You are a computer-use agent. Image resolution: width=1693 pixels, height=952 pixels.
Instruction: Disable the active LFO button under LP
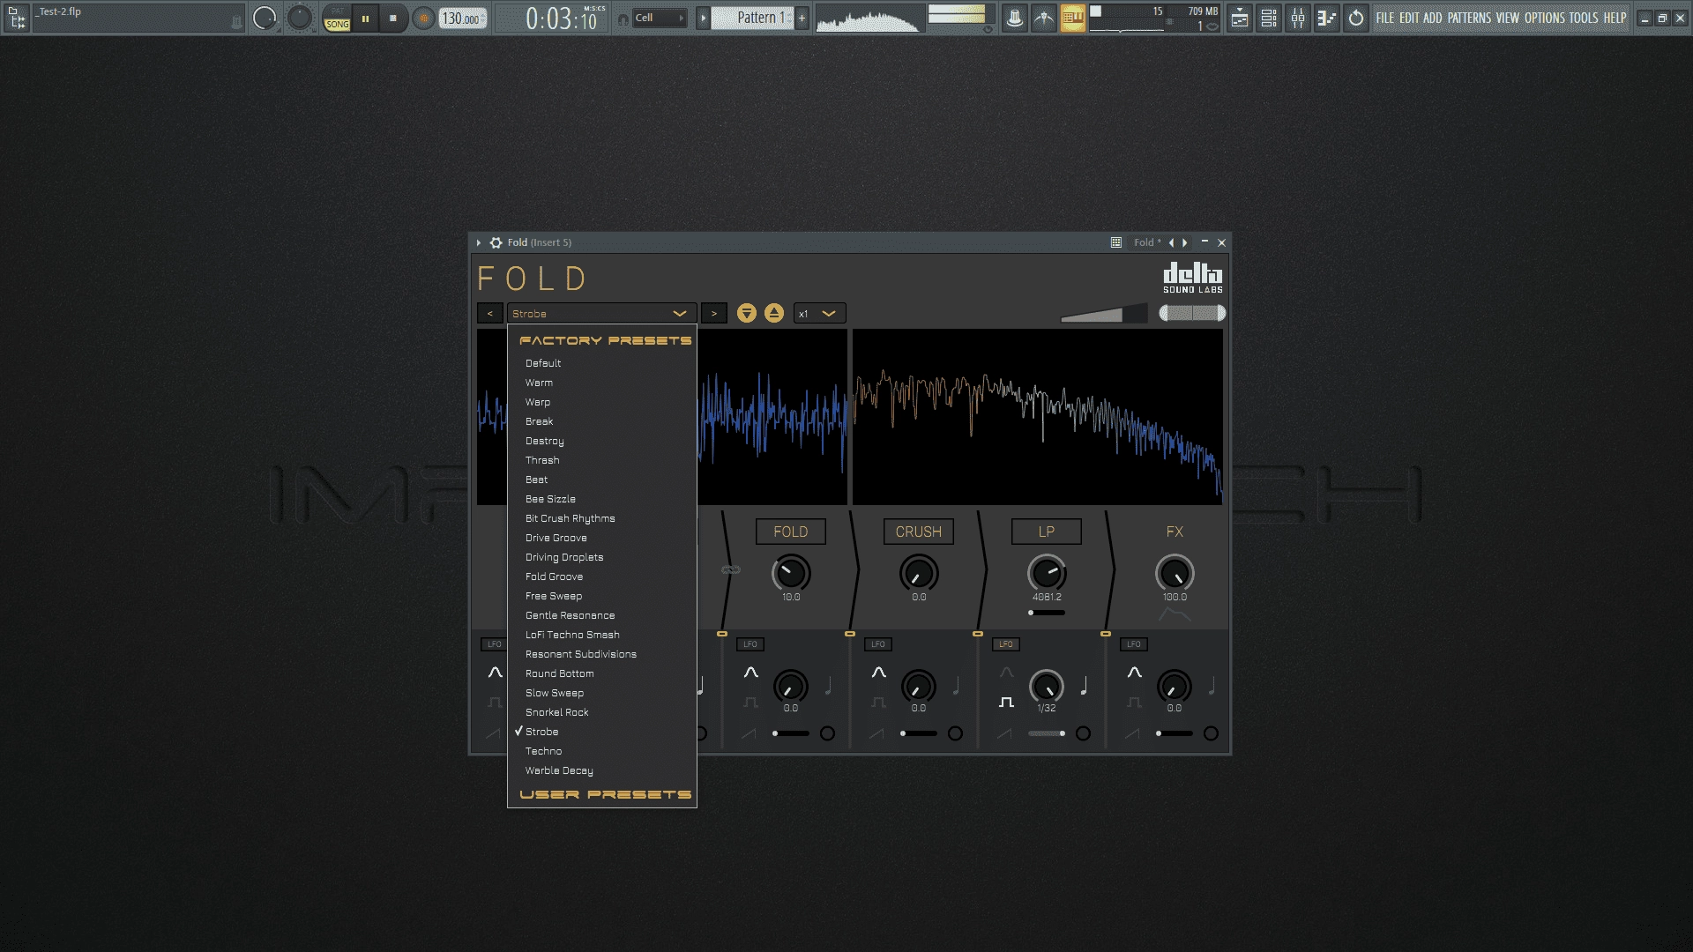[x=1006, y=644]
